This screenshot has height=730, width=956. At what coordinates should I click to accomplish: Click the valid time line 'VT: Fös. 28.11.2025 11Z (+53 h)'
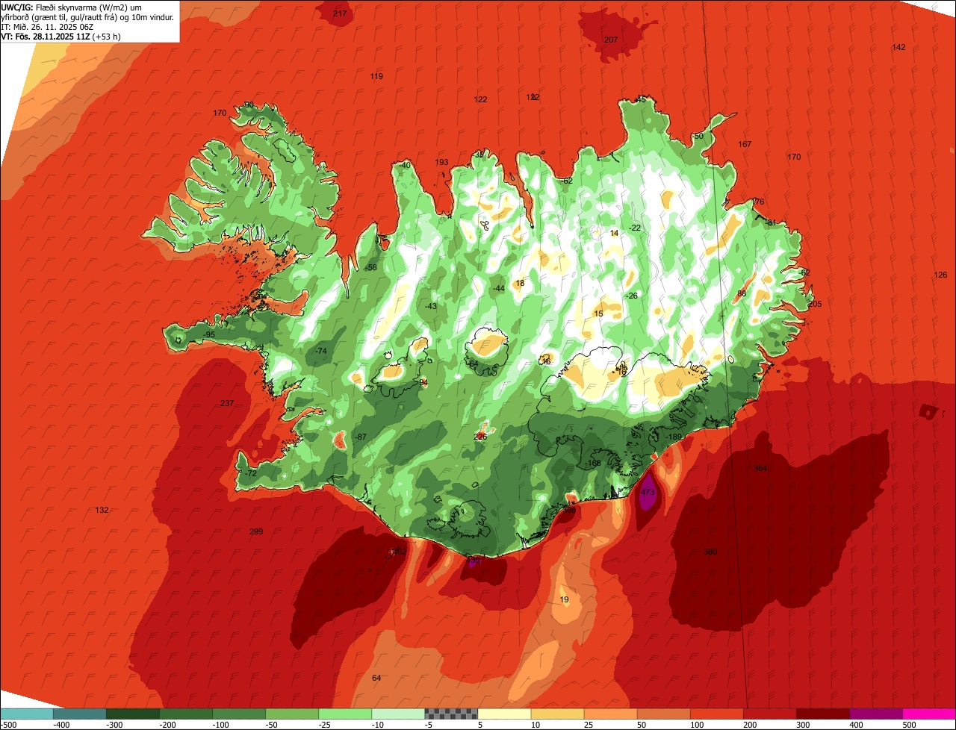click(60, 36)
